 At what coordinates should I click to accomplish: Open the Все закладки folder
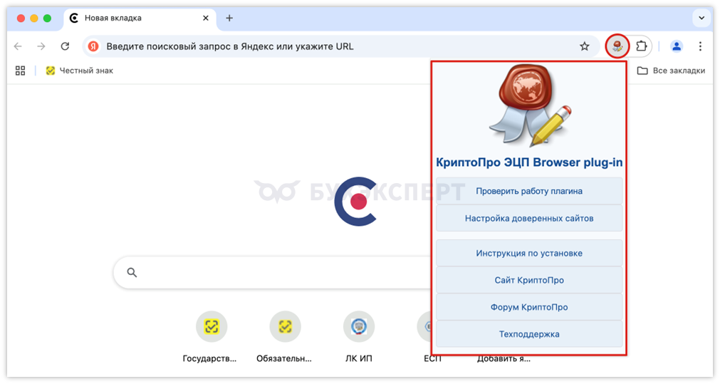[x=672, y=71]
